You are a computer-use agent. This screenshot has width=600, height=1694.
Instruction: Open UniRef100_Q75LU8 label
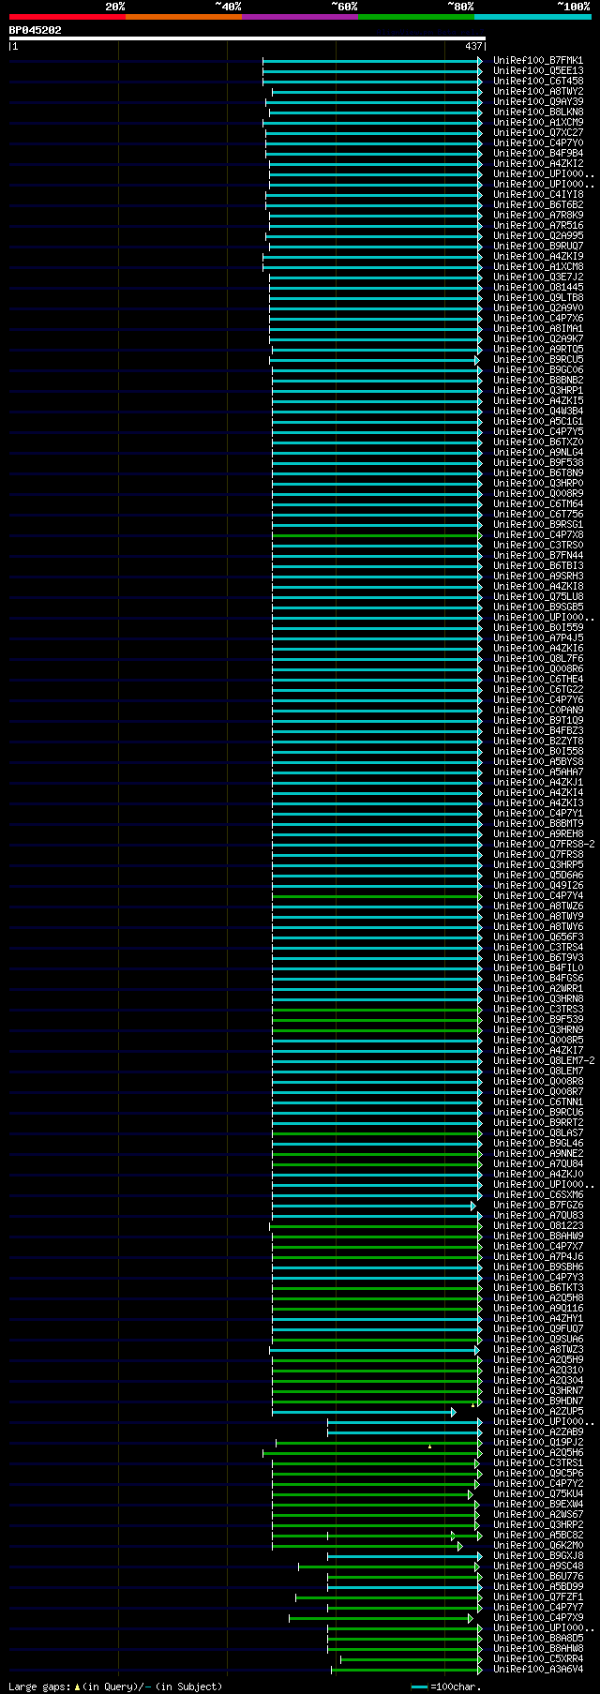[x=538, y=596]
